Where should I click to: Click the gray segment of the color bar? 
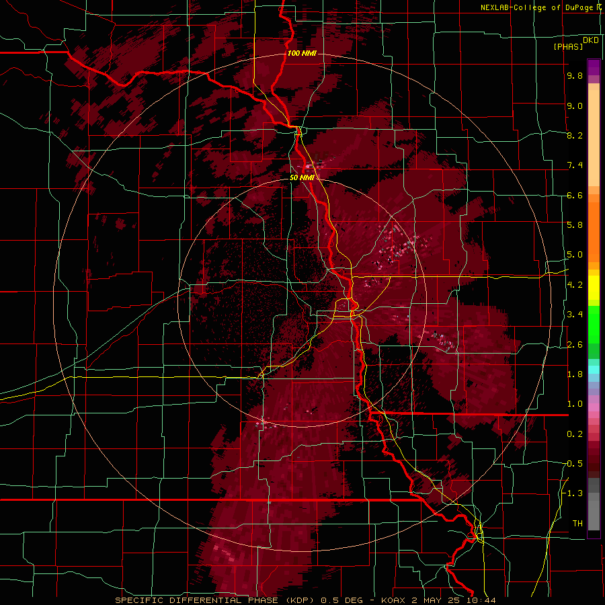pyautogui.click(x=594, y=513)
